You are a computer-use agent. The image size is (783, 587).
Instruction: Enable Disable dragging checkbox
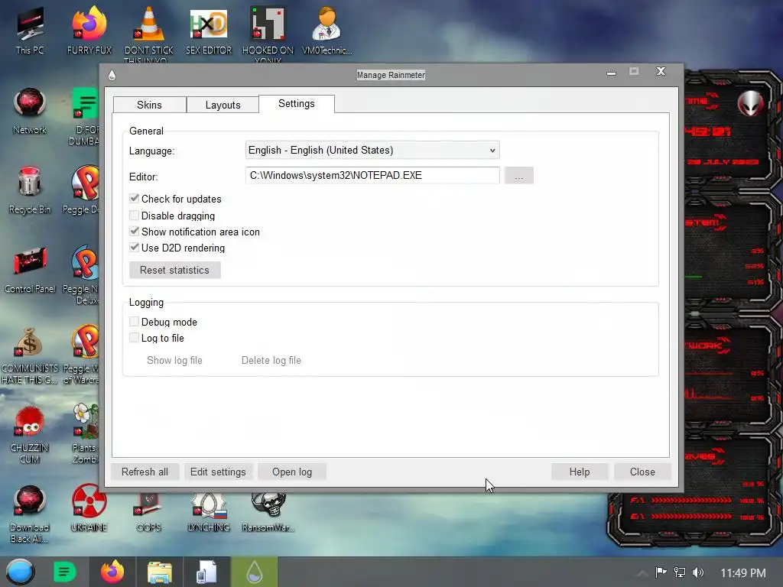[134, 215]
